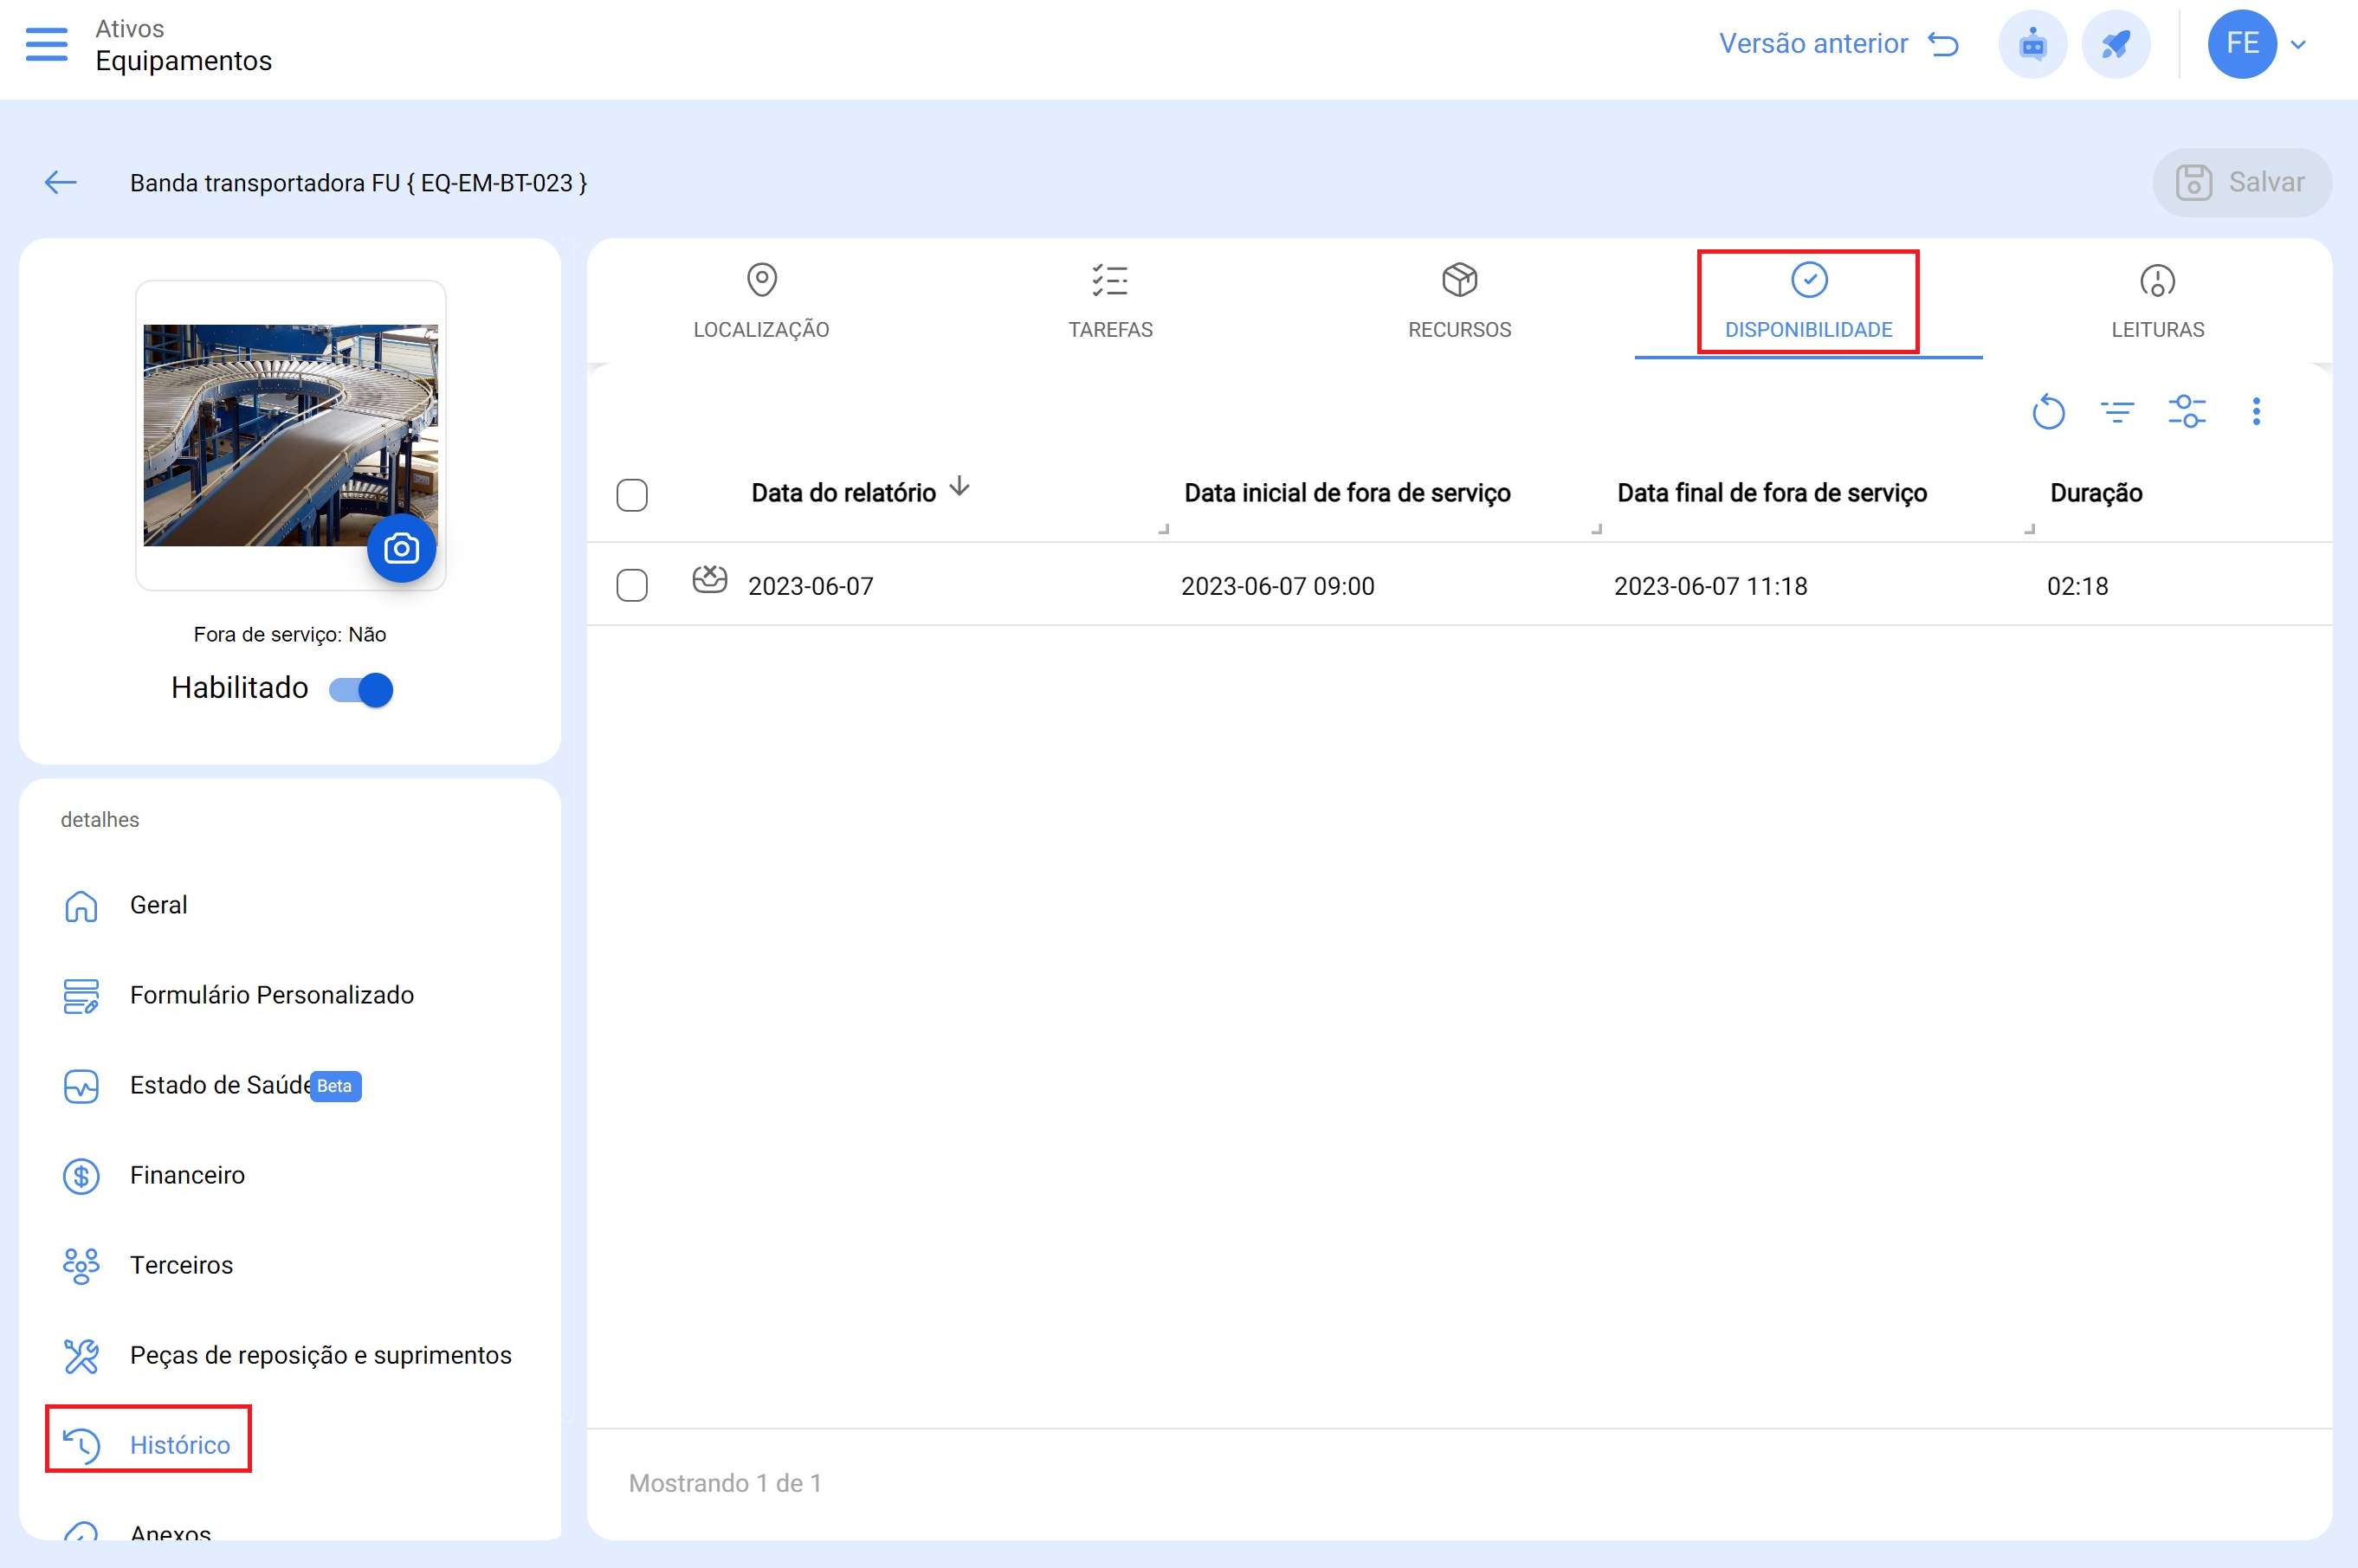Image resolution: width=2358 pixels, height=1568 pixels.
Task: Click the camera button on the equipment photo
Action: click(401, 548)
